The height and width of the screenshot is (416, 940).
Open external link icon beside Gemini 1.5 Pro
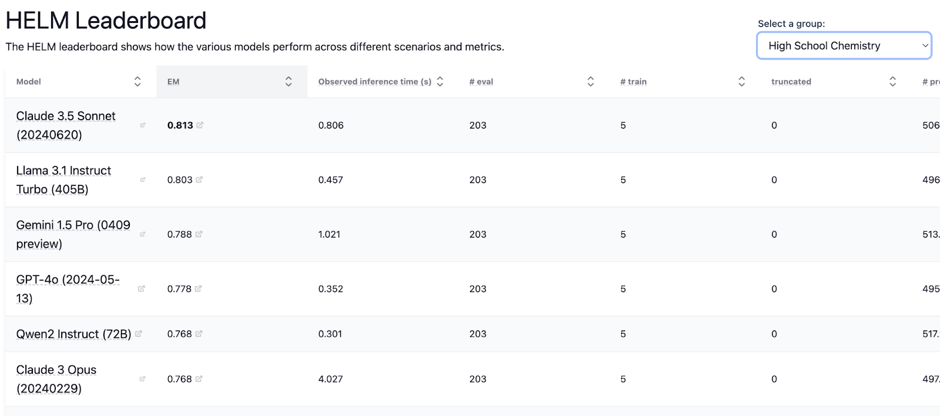(143, 234)
